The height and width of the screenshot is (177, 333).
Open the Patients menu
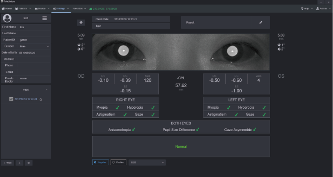tap(23, 8)
